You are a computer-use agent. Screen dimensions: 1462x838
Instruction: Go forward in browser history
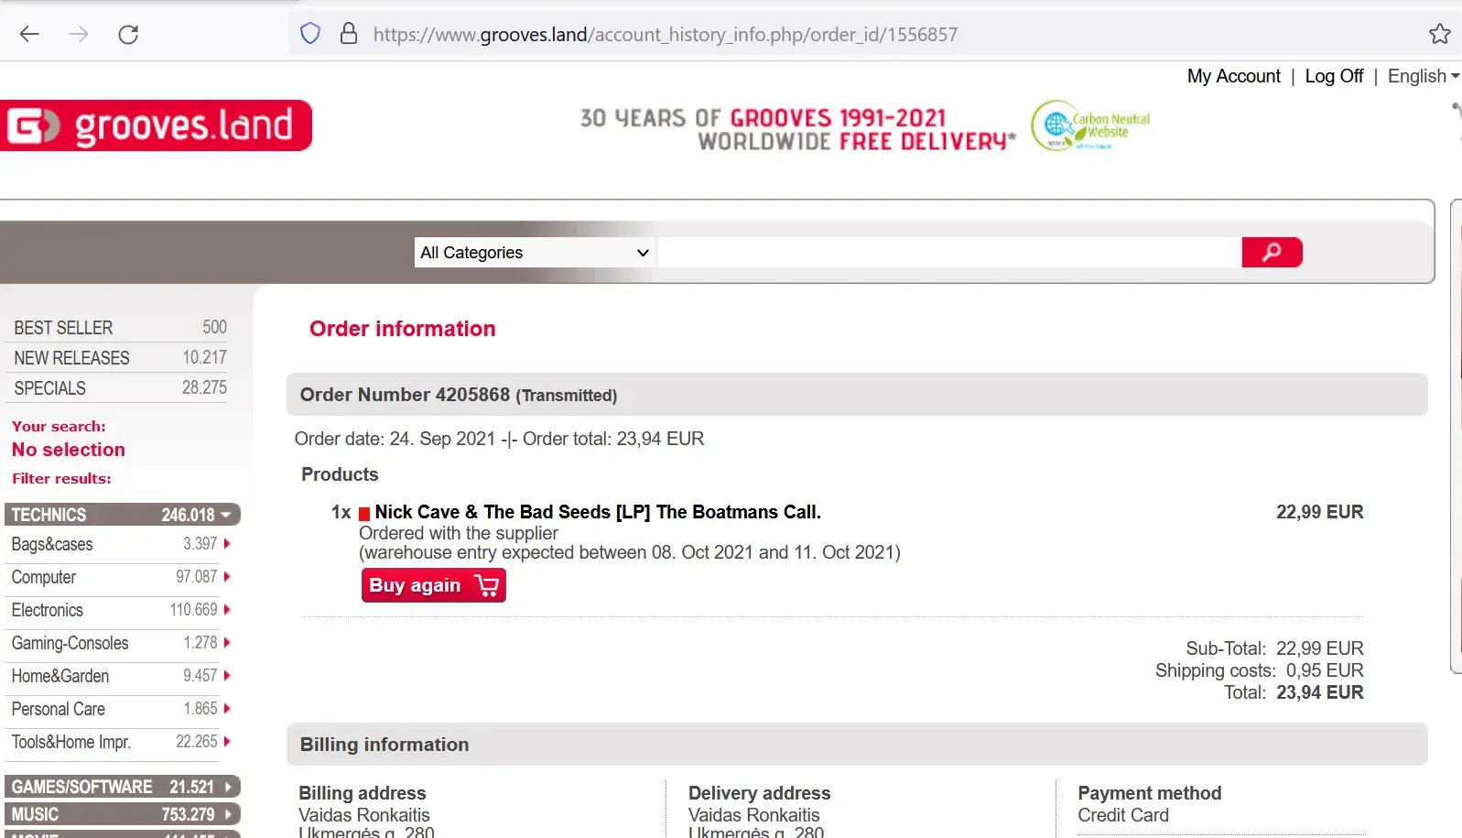point(79,35)
